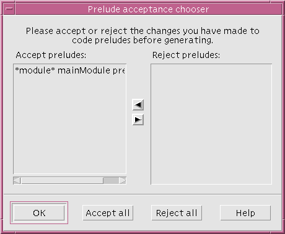Click the right-pointing arrow move button
This screenshot has height=234, width=285.
tap(138, 120)
